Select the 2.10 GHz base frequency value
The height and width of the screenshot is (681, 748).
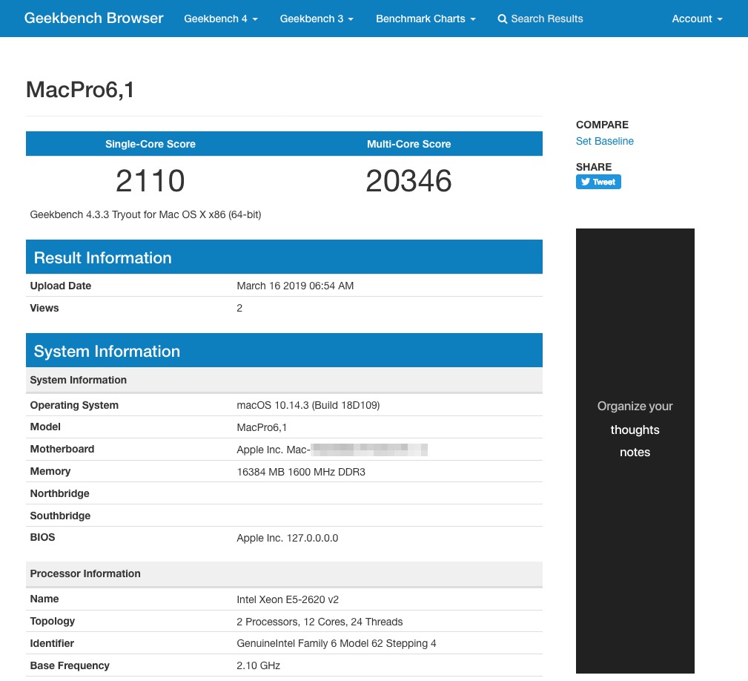(259, 665)
